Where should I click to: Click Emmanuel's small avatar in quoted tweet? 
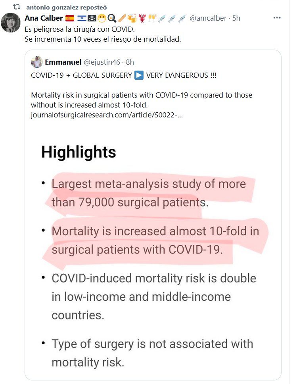(x=37, y=62)
